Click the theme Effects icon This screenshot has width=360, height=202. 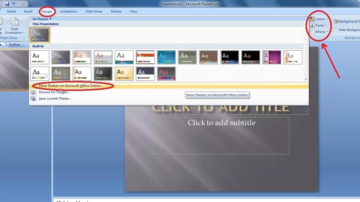click(312, 32)
